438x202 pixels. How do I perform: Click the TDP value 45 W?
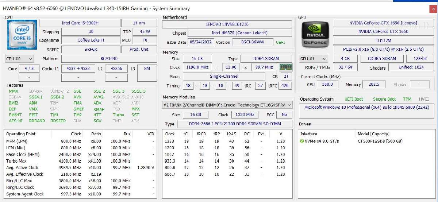pos(145,32)
